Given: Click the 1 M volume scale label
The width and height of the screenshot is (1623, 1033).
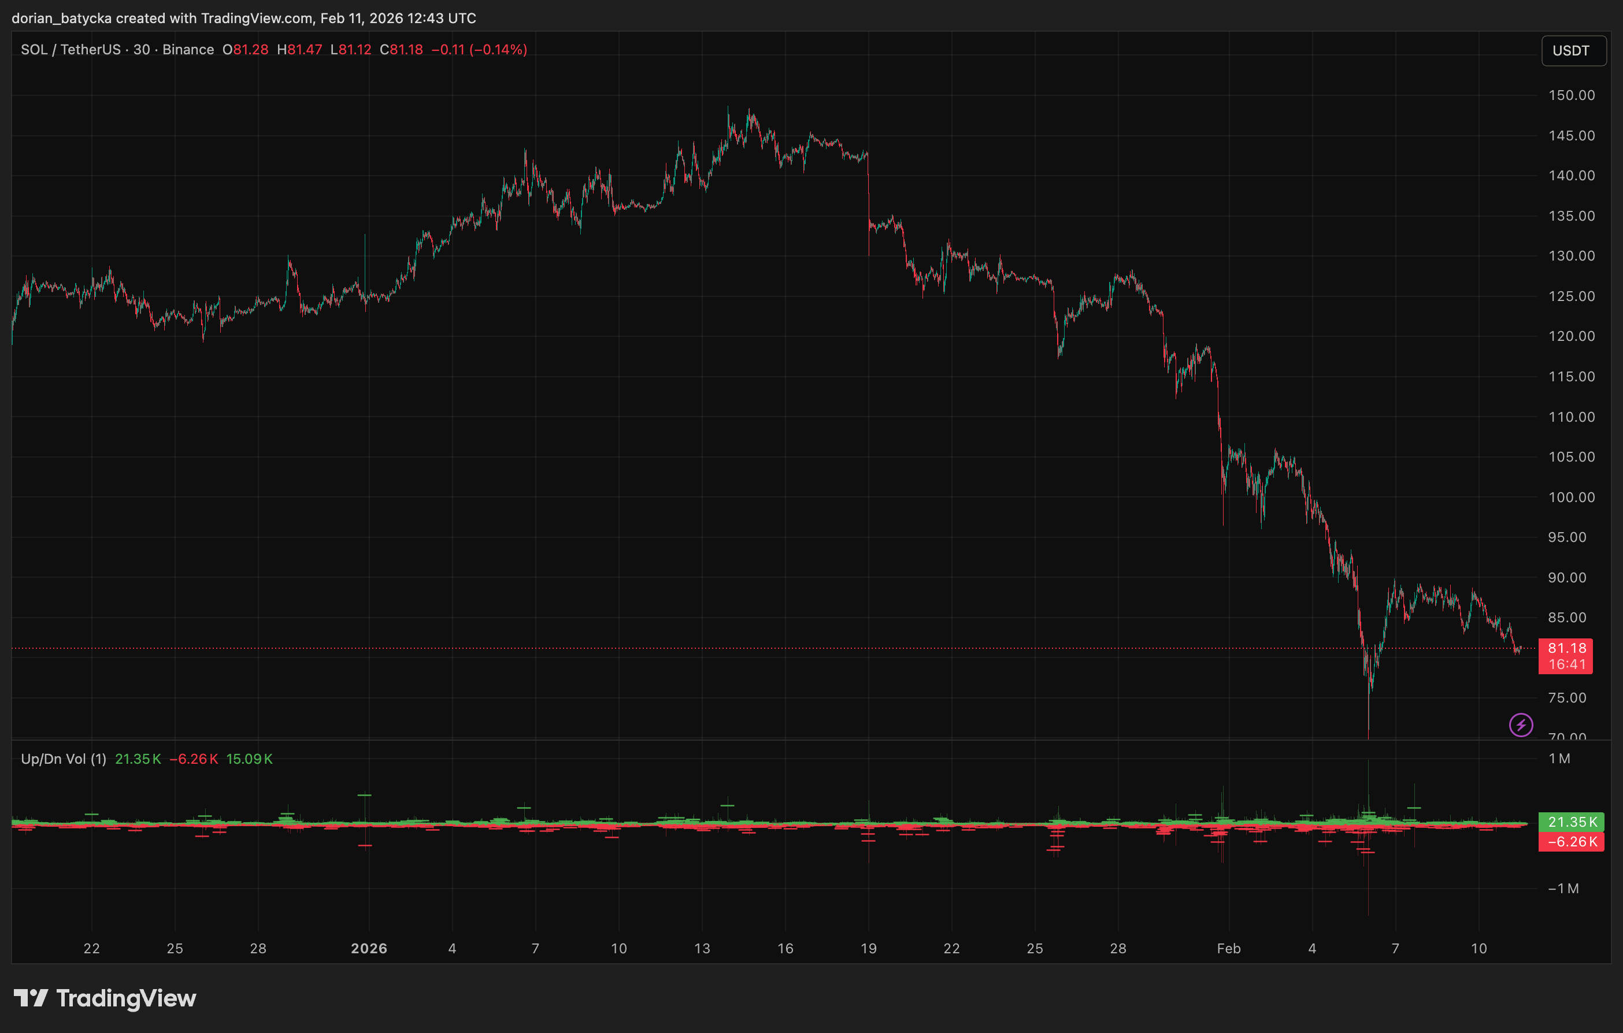Looking at the screenshot, I should (x=1559, y=759).
